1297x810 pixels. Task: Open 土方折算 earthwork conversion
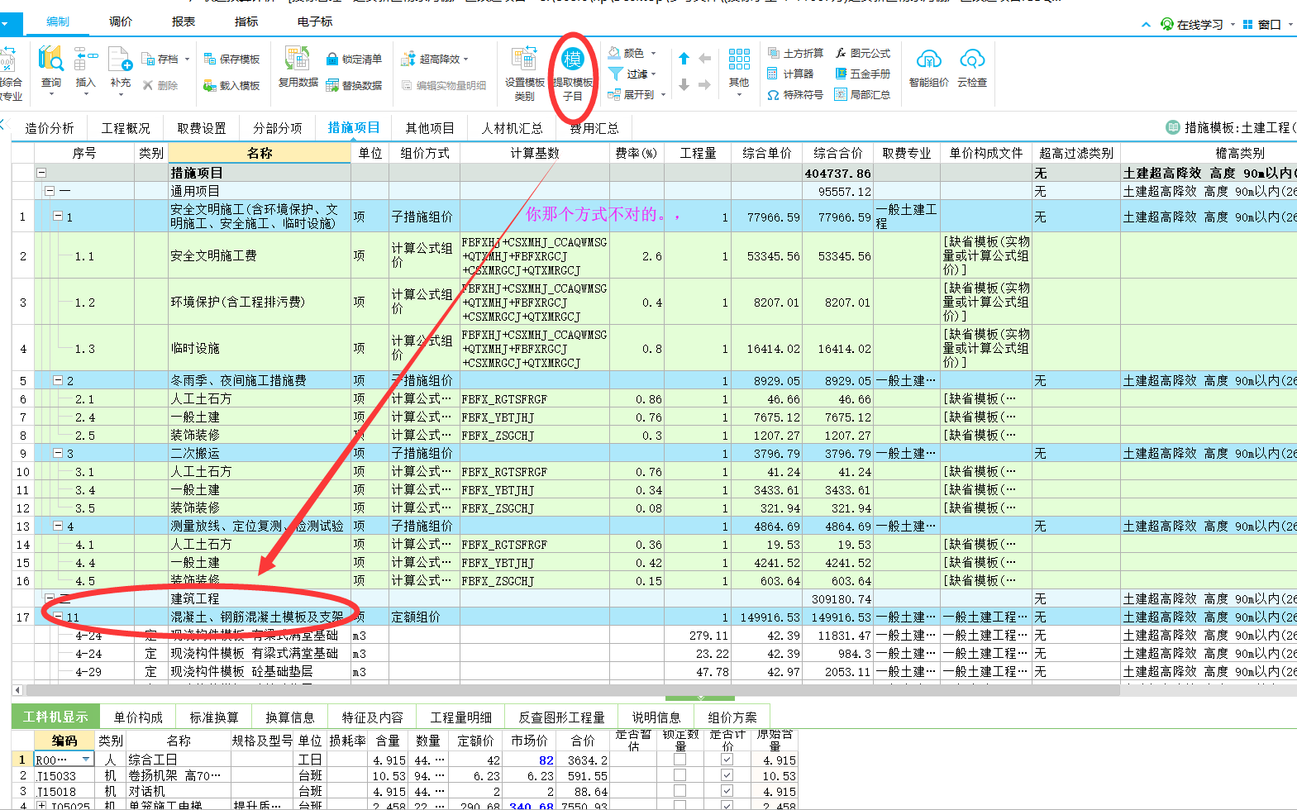tap(795, 53)
